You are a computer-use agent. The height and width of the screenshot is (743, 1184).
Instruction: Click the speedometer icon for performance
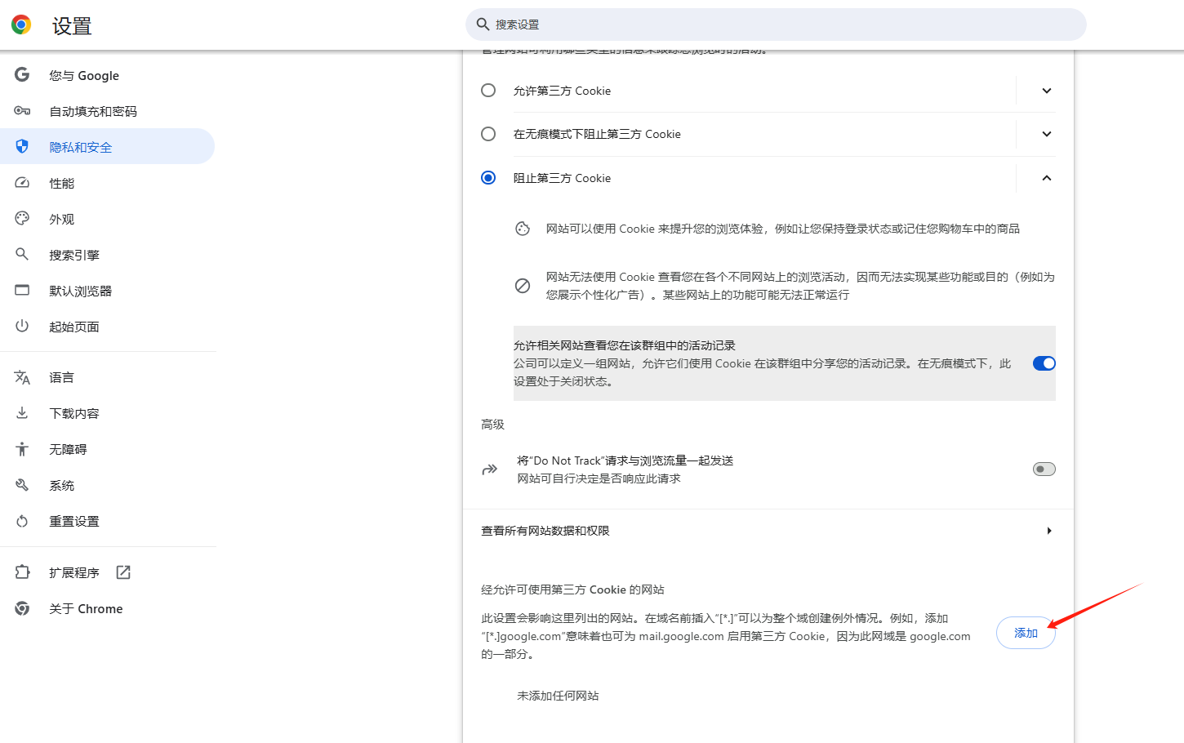point(22,183)
